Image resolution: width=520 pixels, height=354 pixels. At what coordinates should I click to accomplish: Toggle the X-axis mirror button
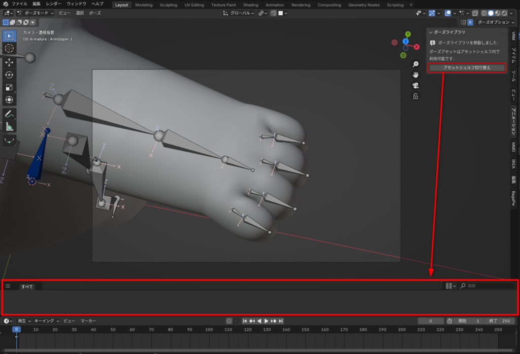pos(470,22)
